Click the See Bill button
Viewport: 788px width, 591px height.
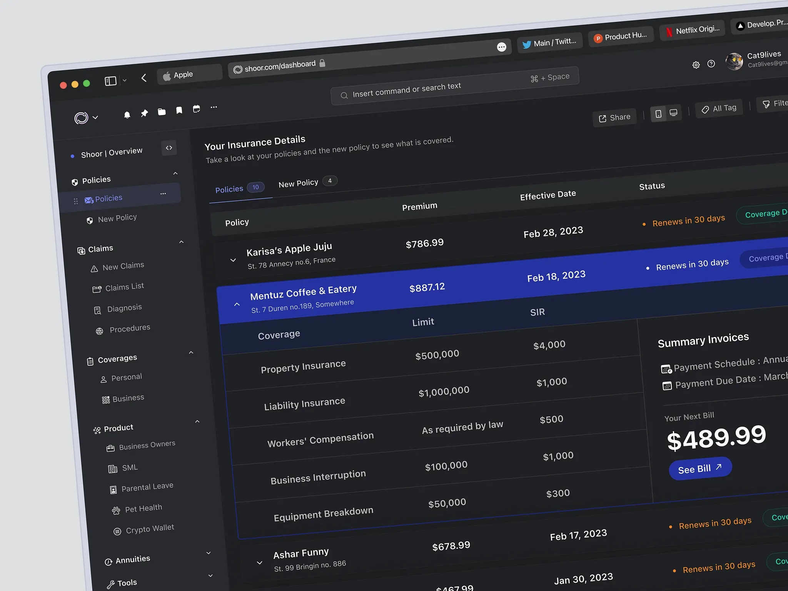click(x=700, y=468)
